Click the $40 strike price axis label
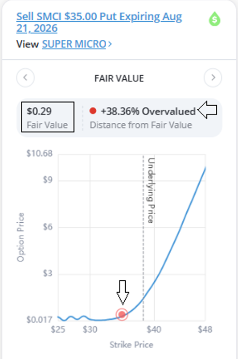The image size is (238, 359). tap(154, 329)
